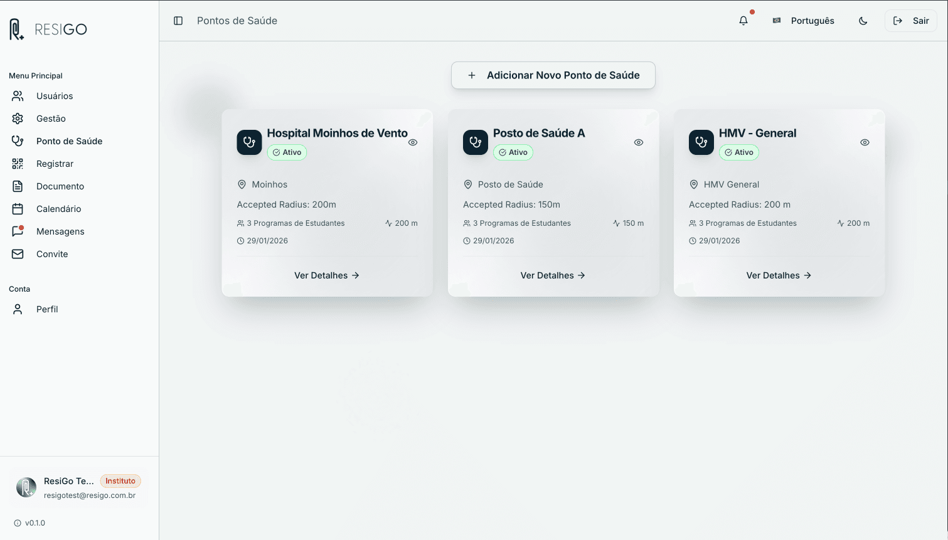Open Calendário in the sidebar

[79, 209]
